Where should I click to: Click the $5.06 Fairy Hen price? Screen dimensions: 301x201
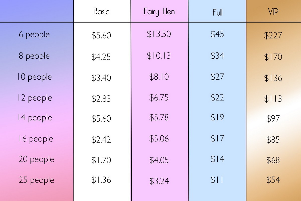pos(159,138)
